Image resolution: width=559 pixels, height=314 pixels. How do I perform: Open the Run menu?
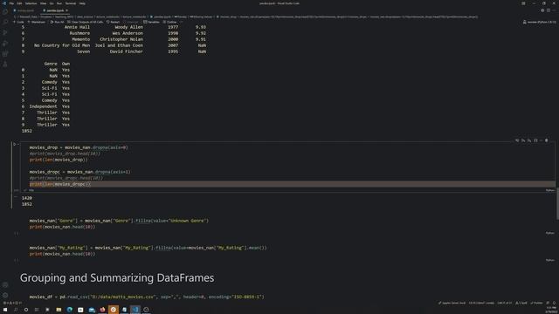pos(59,3)
